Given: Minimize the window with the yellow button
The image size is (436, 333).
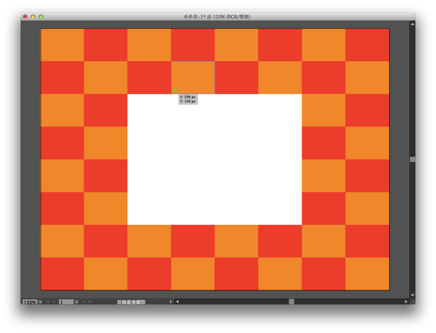Looking at the screenshot, I should click(x=33, y=17).
